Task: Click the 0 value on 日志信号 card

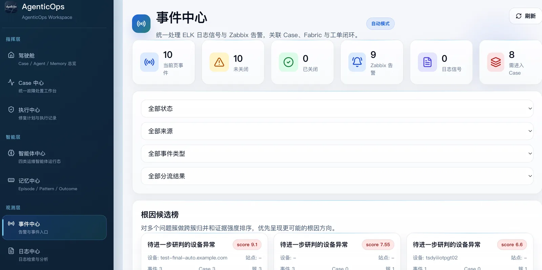Action: tap(444, 59)
